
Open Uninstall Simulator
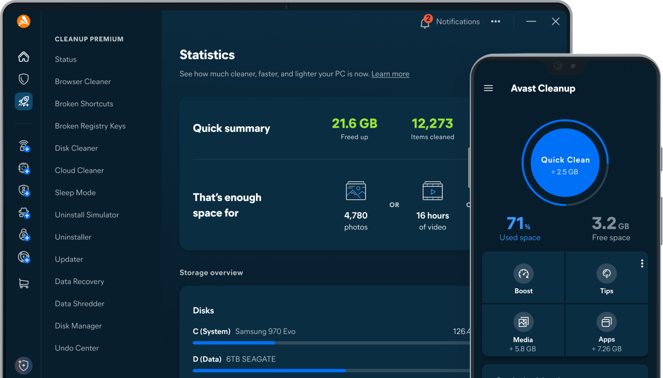click(87, 215)
